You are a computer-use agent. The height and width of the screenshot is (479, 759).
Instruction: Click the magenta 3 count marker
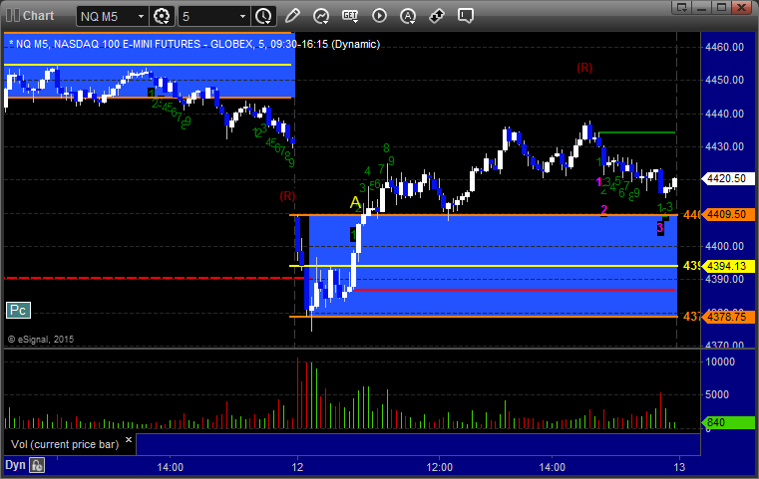[660, 228]
